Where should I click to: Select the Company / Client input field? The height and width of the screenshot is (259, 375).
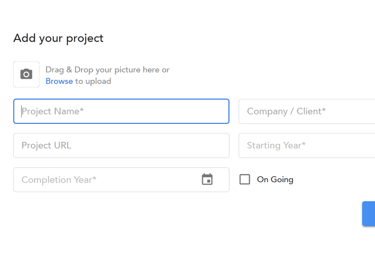pyautogui.click(x=307, y=111)
